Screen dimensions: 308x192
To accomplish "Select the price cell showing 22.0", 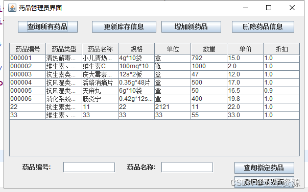I will [245, 107].
